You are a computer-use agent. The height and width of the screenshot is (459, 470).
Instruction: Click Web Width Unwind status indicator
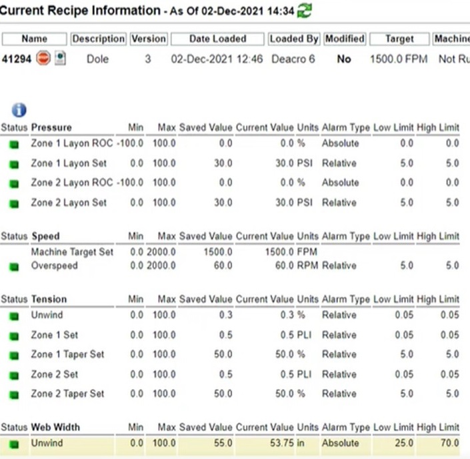[14, 444]
